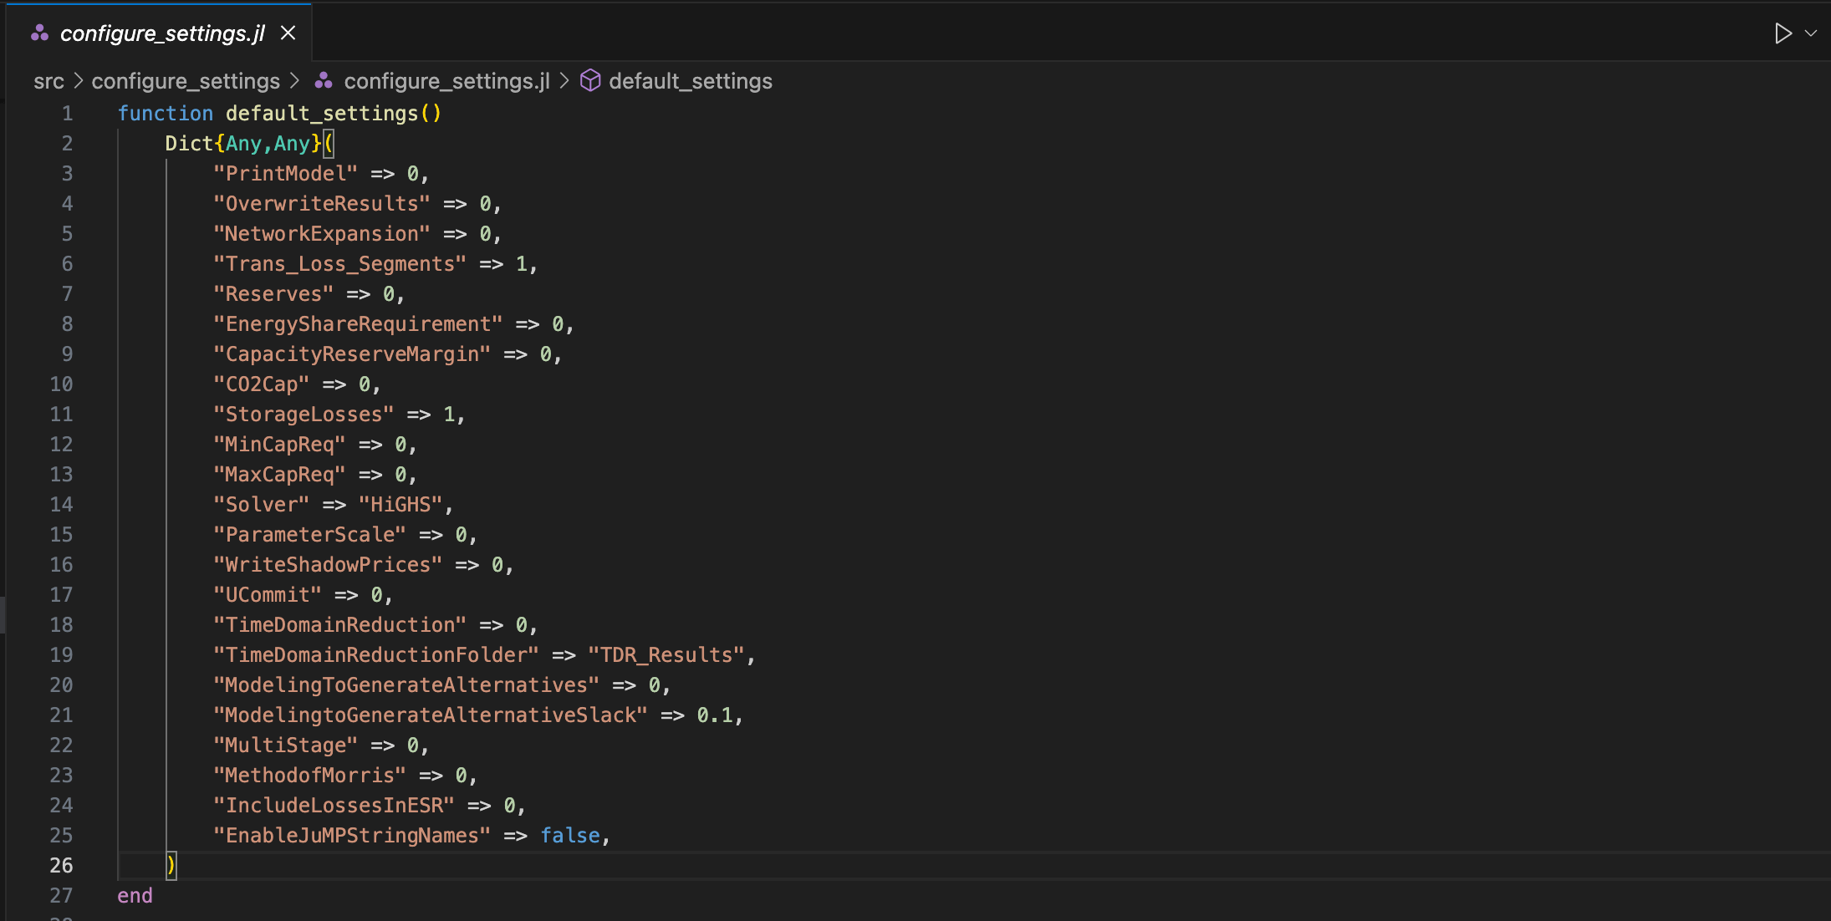Click the "Trans_Loss_Segments" key
Viewport: 1831px width, 921px height.
point(339,264)
